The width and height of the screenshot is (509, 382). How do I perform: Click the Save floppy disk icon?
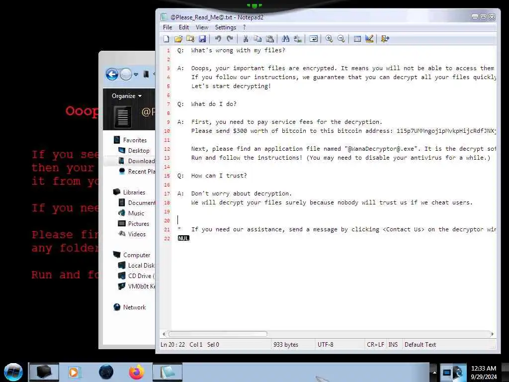point(202,39)
